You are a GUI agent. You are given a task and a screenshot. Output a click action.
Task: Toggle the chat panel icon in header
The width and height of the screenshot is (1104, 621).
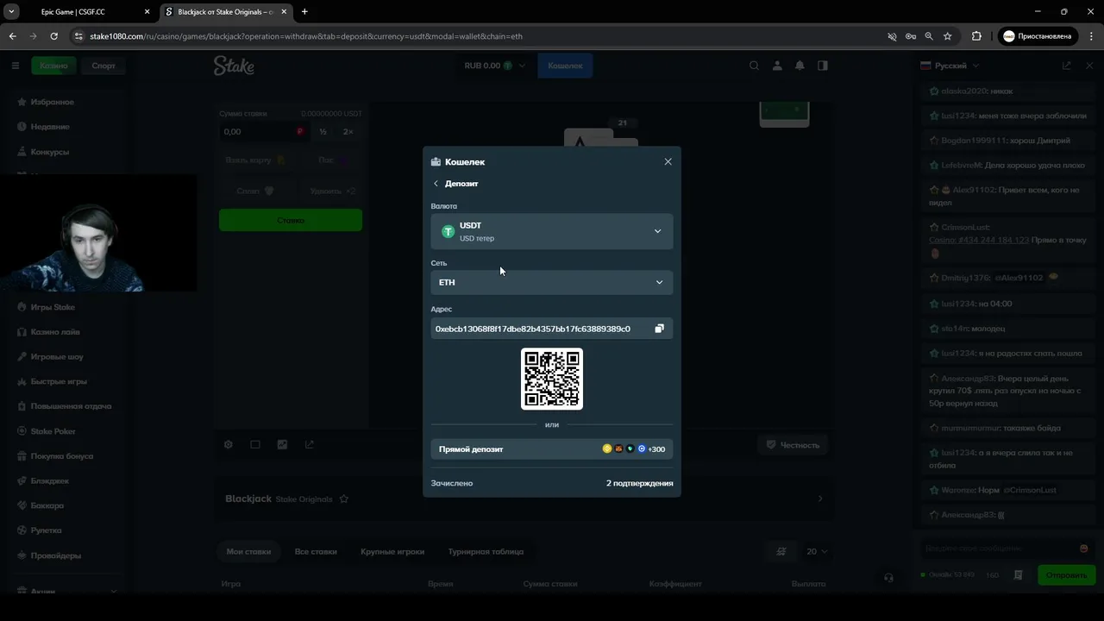click(823, 66)
